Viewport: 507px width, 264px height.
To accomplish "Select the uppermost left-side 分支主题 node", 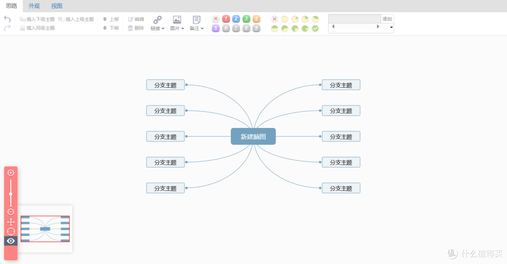I will pos(165,85).
